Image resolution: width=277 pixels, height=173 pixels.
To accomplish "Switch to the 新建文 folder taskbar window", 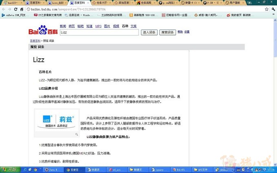I will 138,170.
